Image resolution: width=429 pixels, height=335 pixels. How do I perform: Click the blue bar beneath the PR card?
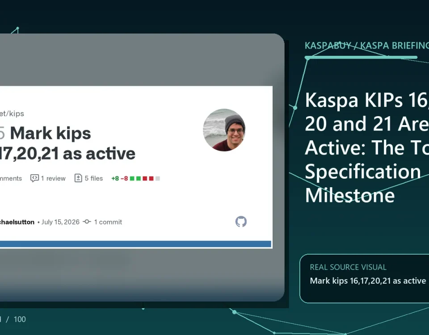[135, 244]
